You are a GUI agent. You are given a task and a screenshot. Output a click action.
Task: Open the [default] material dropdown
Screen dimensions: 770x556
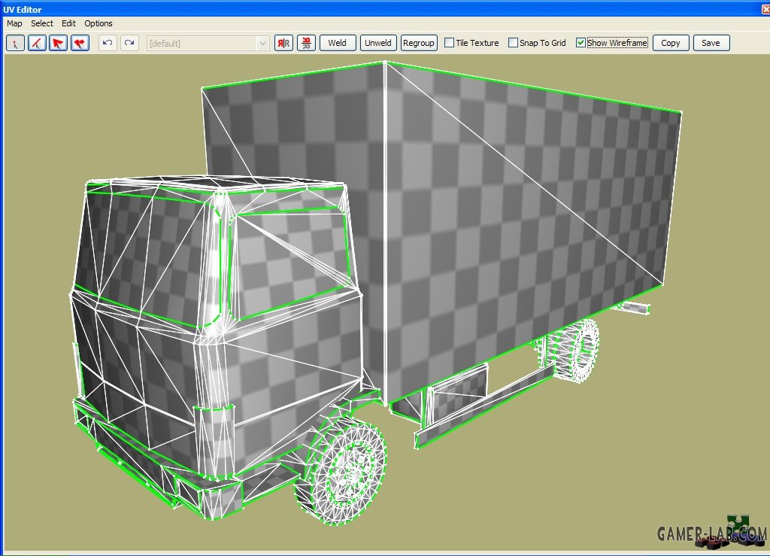coord(208,43)
